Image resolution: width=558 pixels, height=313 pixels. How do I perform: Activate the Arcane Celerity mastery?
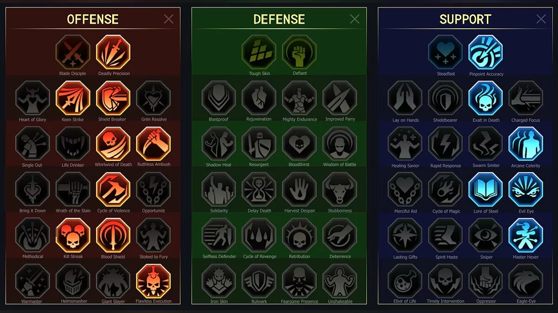[526, 144]
